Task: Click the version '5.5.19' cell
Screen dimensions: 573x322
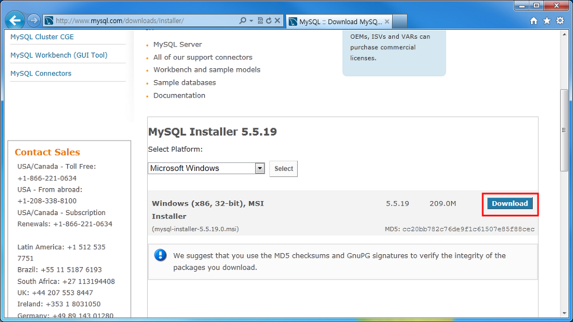Action: [x=398, y=203]
